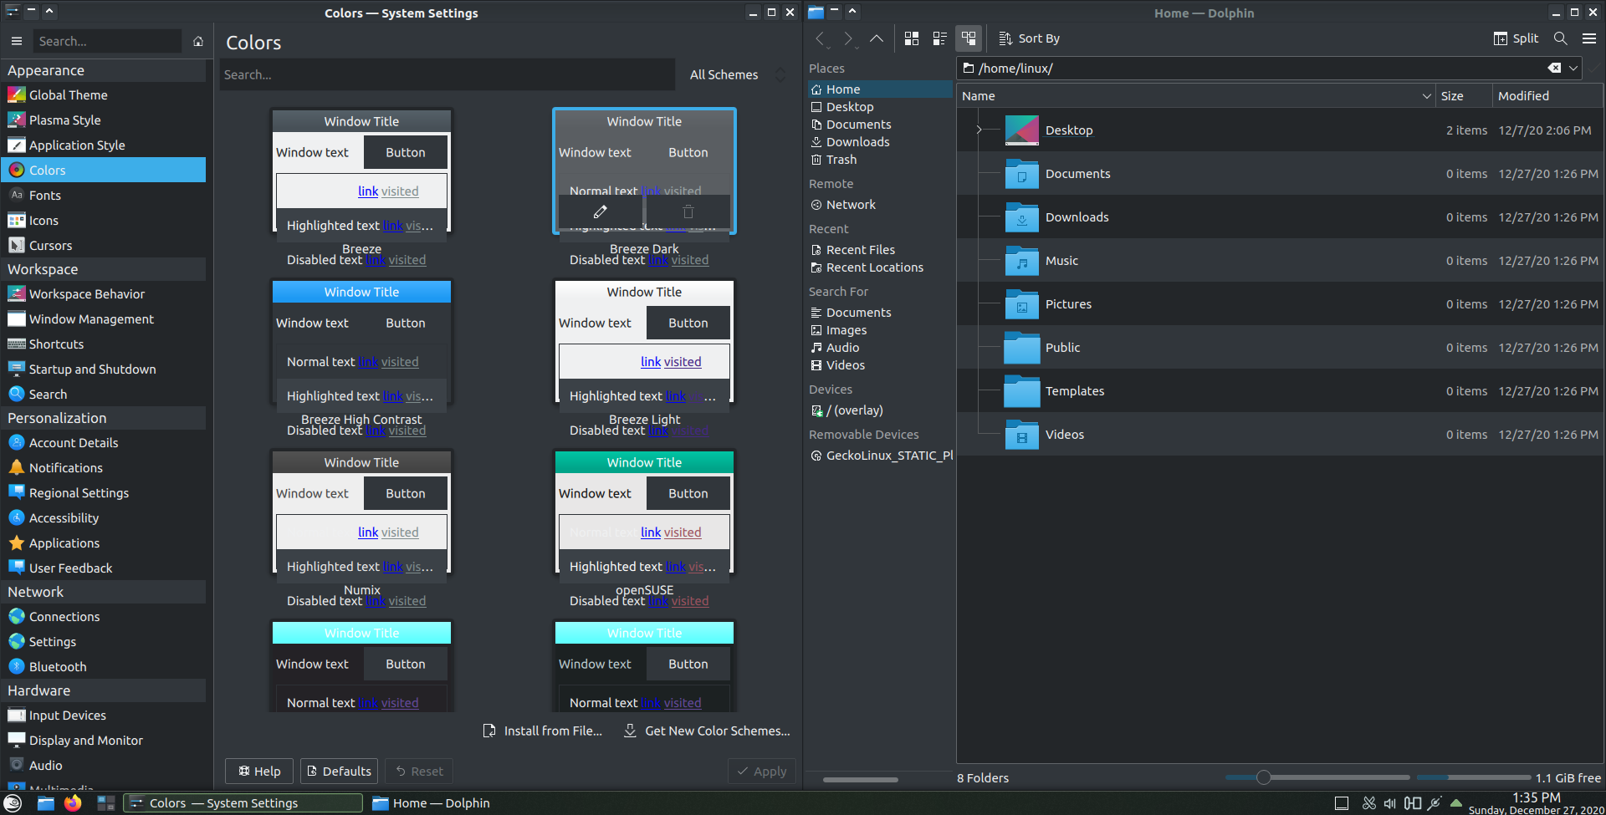This screenshot has height=815, width=1606.
Task: Click the Documents folder icon in Dolphin file list
Action: 1021,174
